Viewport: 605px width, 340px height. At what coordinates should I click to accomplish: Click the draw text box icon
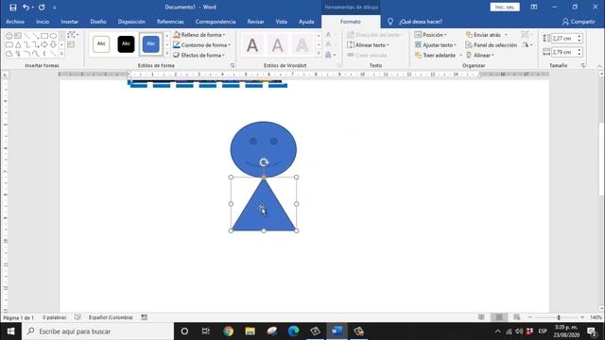[x=71, y=44]
